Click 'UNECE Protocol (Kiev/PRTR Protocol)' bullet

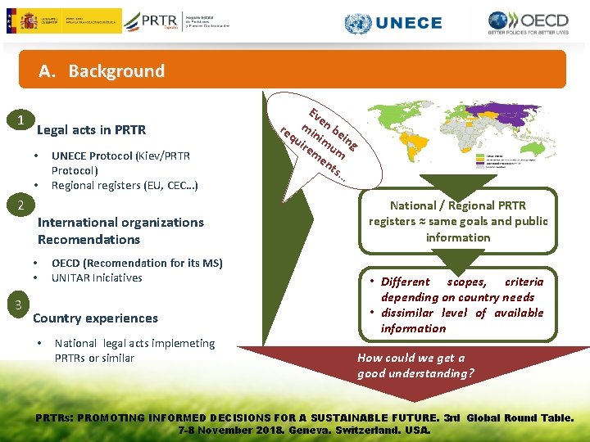pyautogui.click(x=120, y=163)
